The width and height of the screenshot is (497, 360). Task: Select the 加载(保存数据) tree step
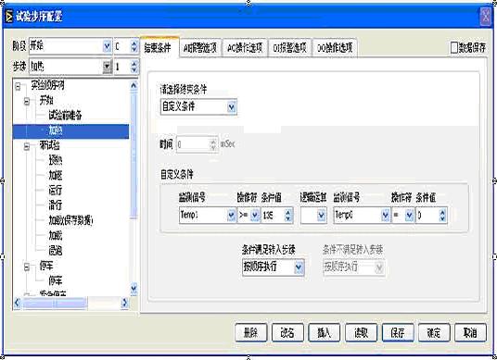click(71, 220)
